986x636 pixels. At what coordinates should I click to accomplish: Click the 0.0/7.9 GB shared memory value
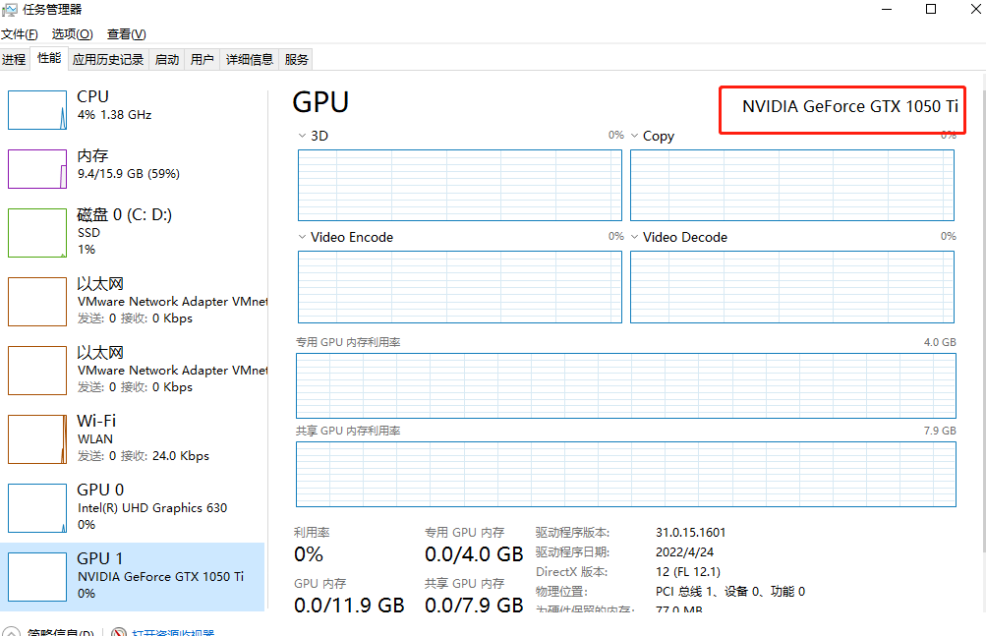click(474, 606)
